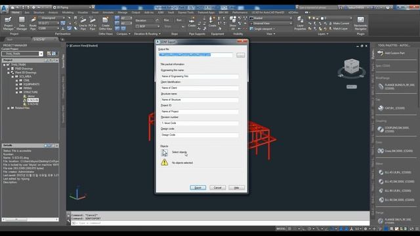Pick the ELL 90 SW 3000 palette item
420x236 pixels.
[396, 199]
